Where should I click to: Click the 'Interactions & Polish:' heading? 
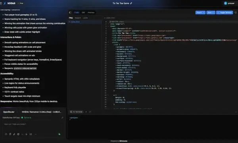click(11, 37)
